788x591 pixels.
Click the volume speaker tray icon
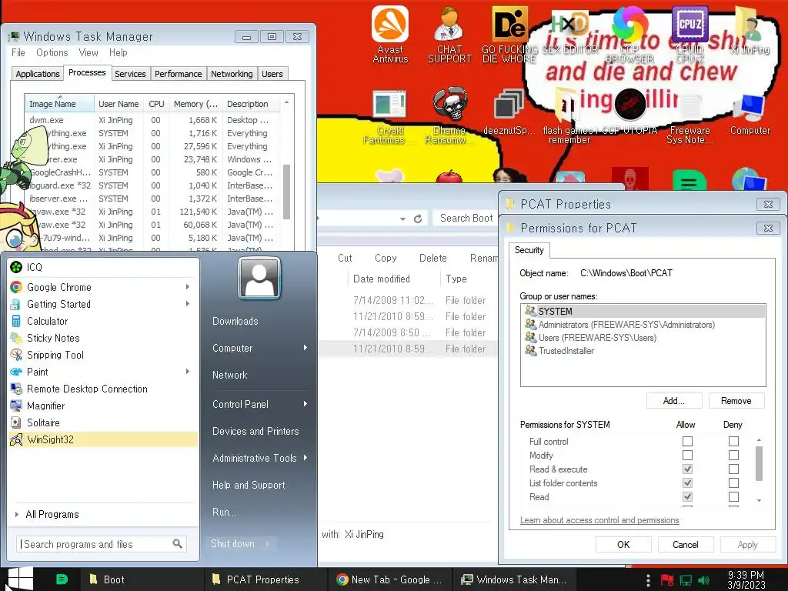703,580
